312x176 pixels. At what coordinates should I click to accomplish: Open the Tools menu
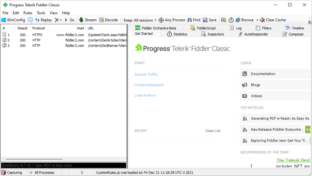(x=41, y=13)
